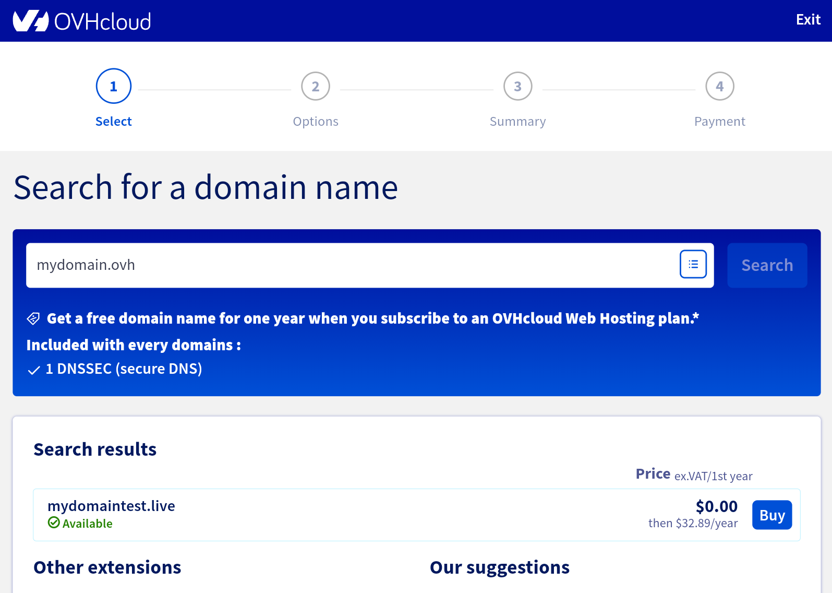The image size is (832, 593).
Task: Click the Select step label
Action: [x=114, y=122]
